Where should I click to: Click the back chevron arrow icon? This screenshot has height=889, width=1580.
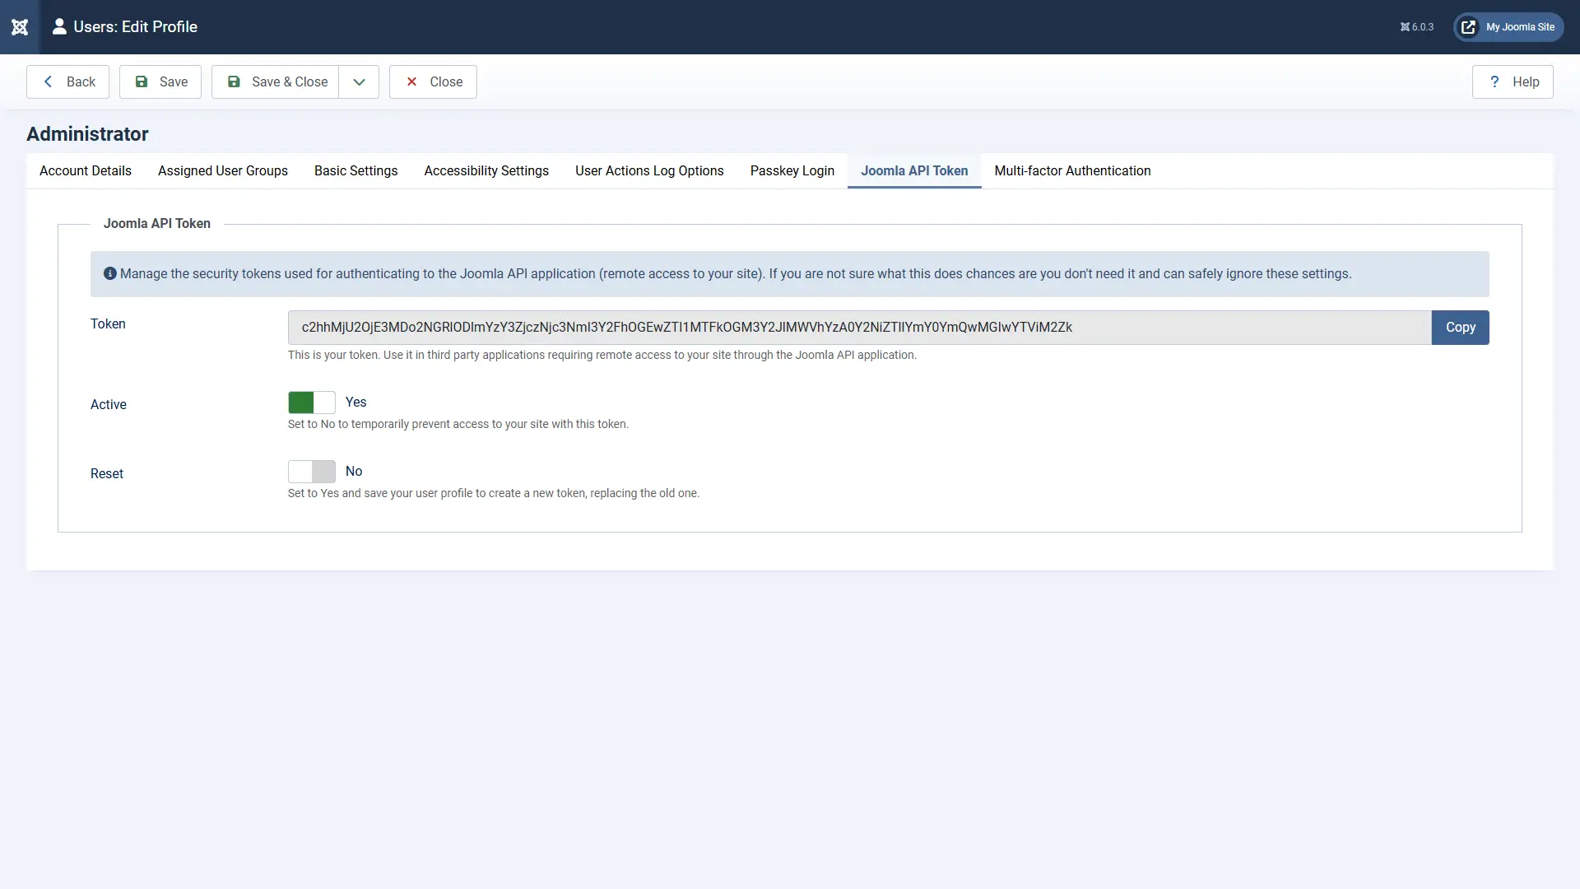[x=48, y=81]
